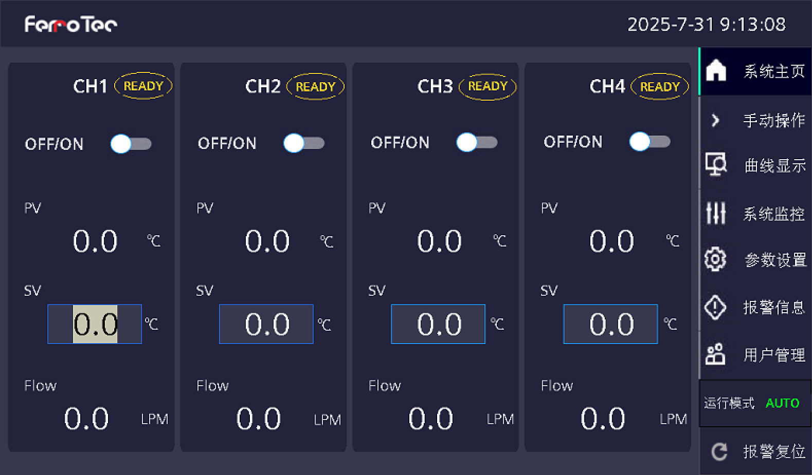Turn on the CH2 OFF/ON switch

(x=303, y=143)
